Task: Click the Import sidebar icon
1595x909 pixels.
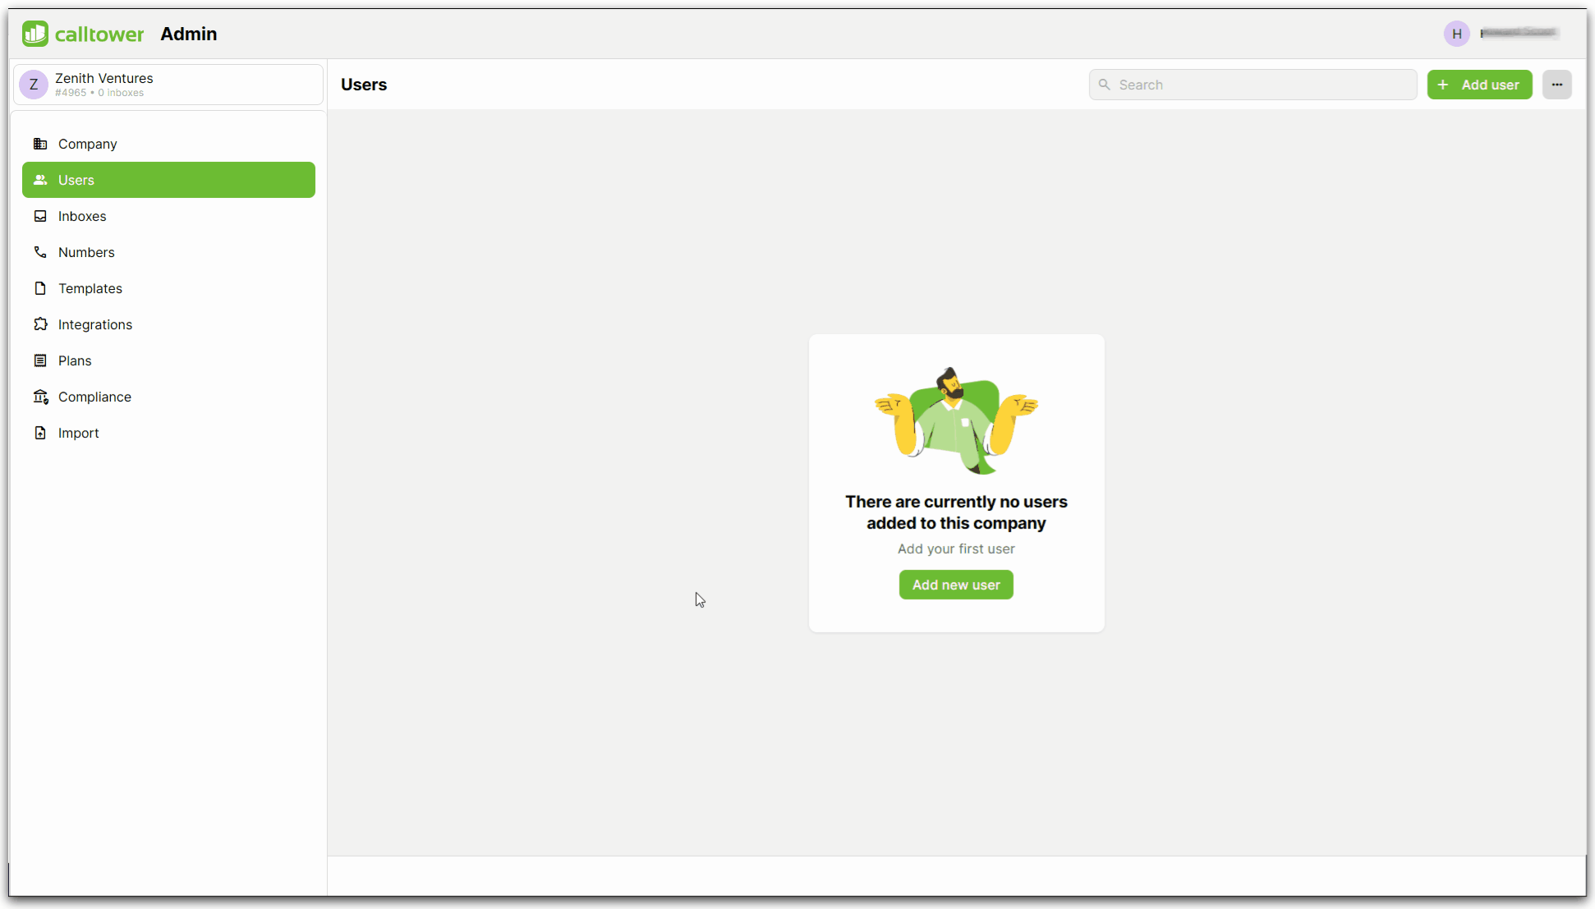Action: (40, 433)
